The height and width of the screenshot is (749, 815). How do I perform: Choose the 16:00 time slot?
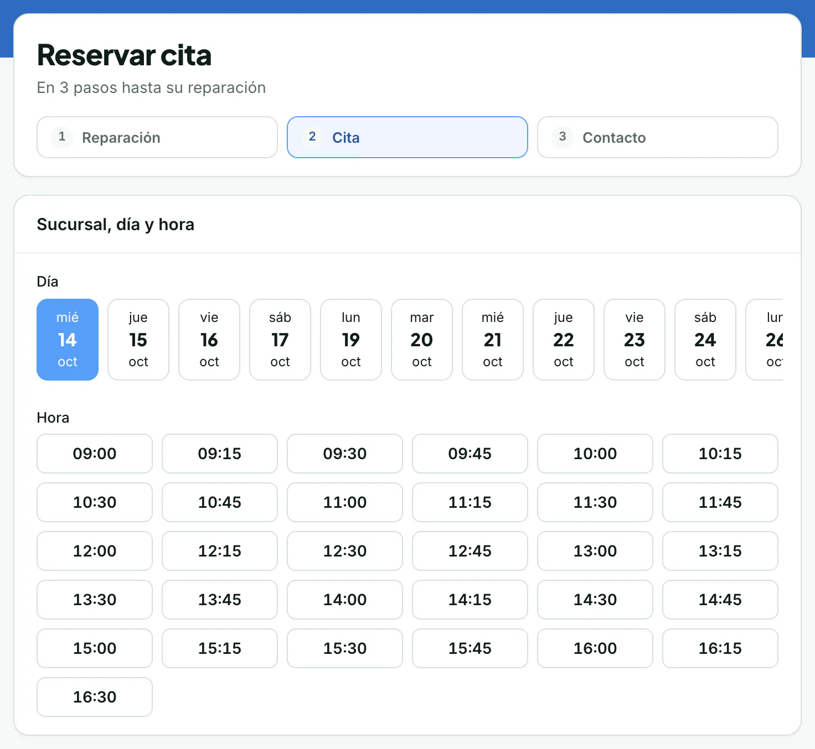tap(595, 648)
